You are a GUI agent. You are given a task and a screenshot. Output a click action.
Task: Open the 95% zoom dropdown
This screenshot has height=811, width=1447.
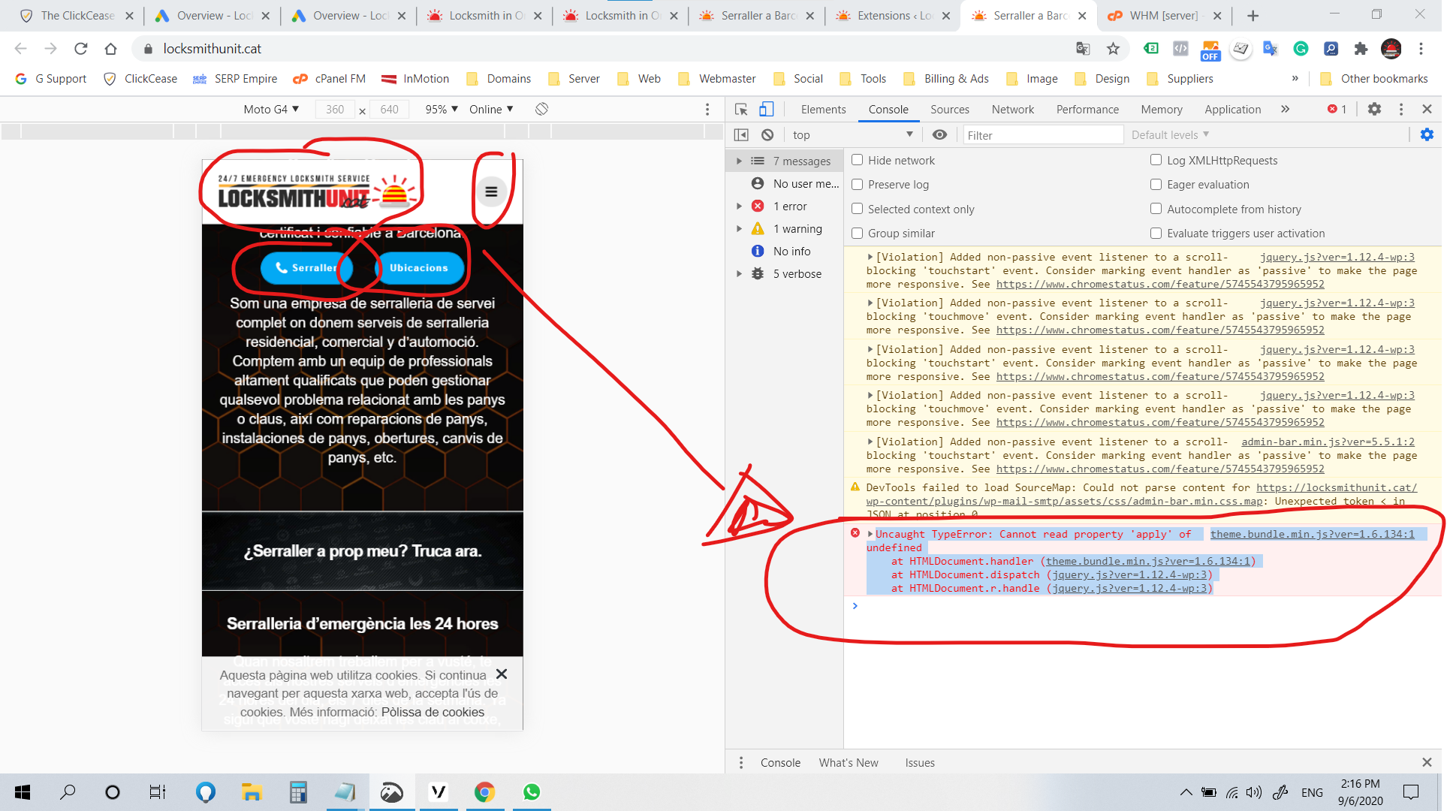(x=442, y=110)
